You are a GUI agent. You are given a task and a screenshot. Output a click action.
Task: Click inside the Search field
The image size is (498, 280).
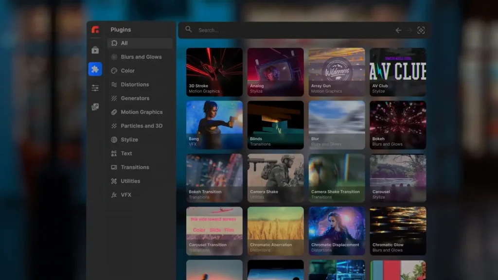292,30
